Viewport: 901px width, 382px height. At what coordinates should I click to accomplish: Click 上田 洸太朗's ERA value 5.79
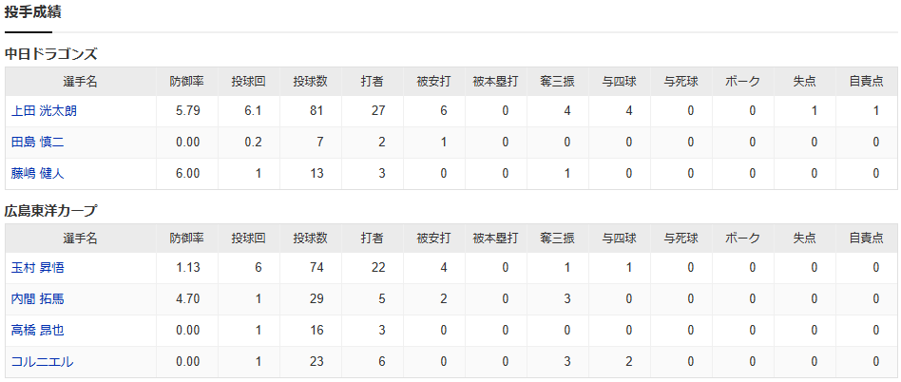point(187,111)
